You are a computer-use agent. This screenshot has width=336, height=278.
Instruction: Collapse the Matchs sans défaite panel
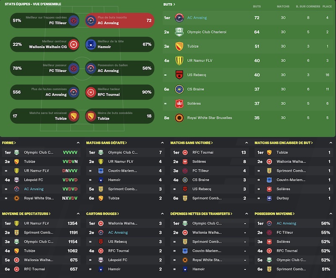pos(162,143)
